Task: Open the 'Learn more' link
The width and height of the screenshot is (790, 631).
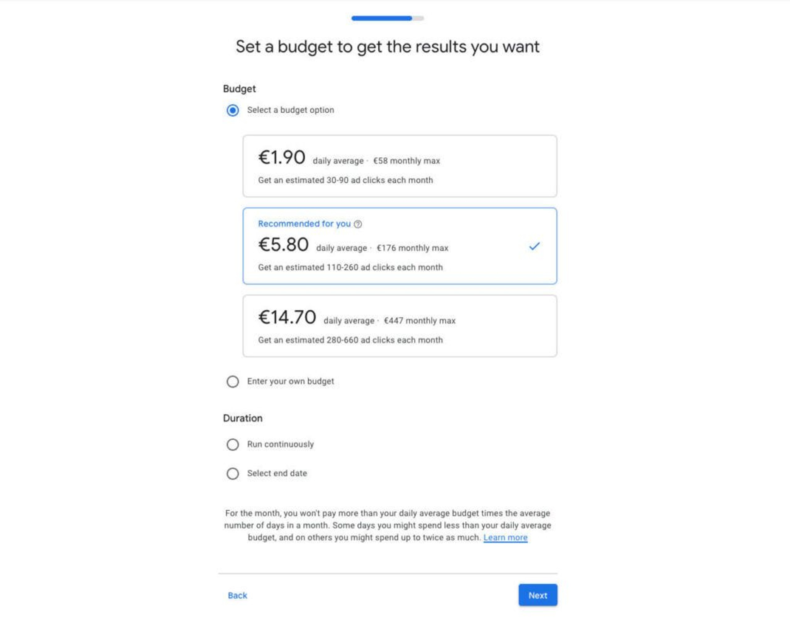Action: tap(505, 537)
